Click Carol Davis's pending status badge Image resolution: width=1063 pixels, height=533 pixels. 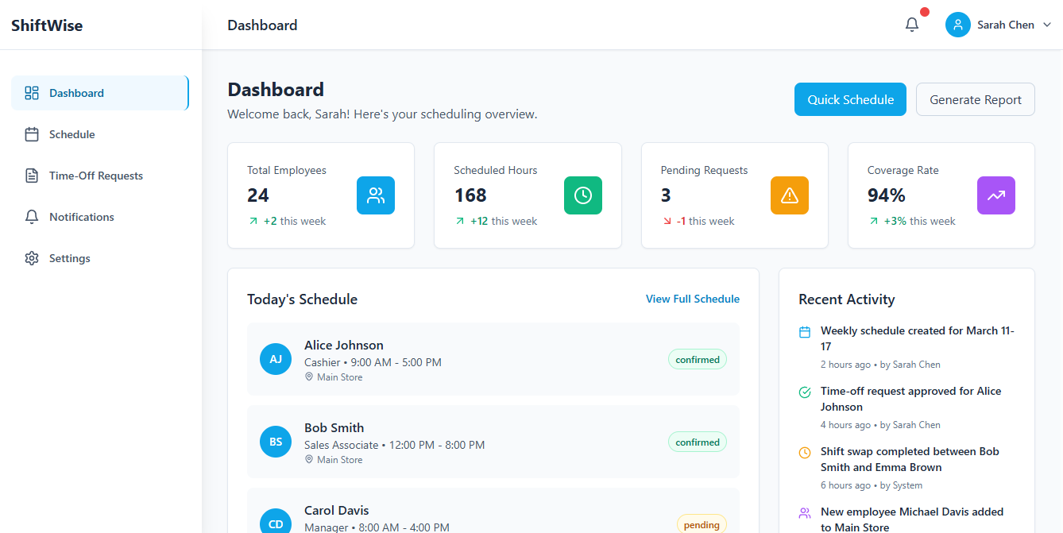point(702,524)
